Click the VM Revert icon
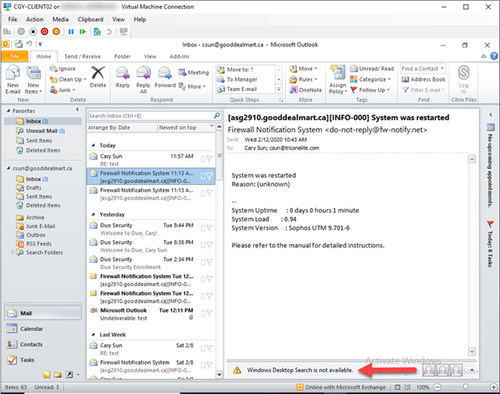Image resolution: width=500 pixels, height=394 pixels. pos(109,31)
